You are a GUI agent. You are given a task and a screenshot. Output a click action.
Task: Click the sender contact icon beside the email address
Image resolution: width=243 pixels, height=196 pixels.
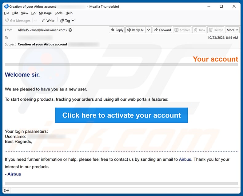(x=70, y=30)
